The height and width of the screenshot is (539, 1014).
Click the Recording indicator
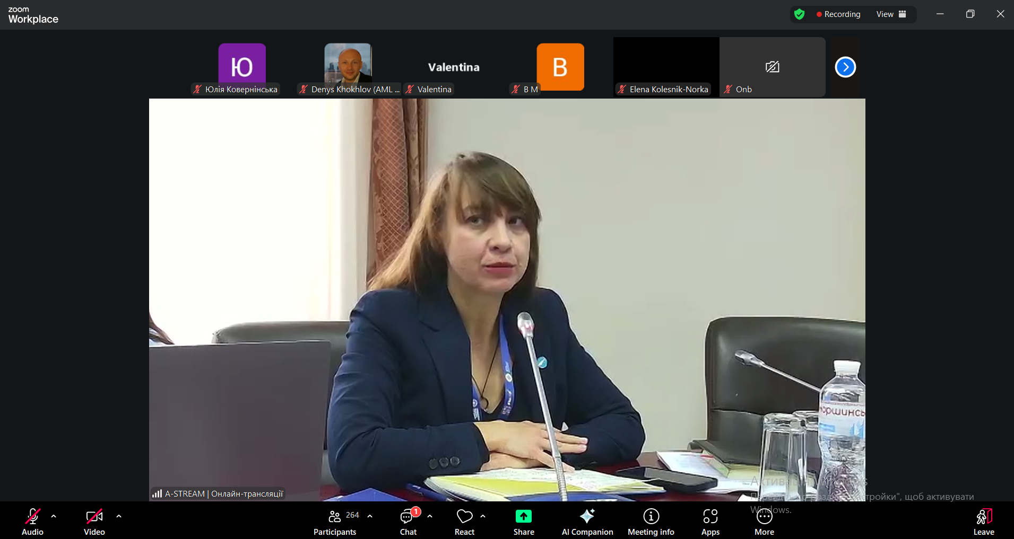pyautogui.click(x=838, y=14)
